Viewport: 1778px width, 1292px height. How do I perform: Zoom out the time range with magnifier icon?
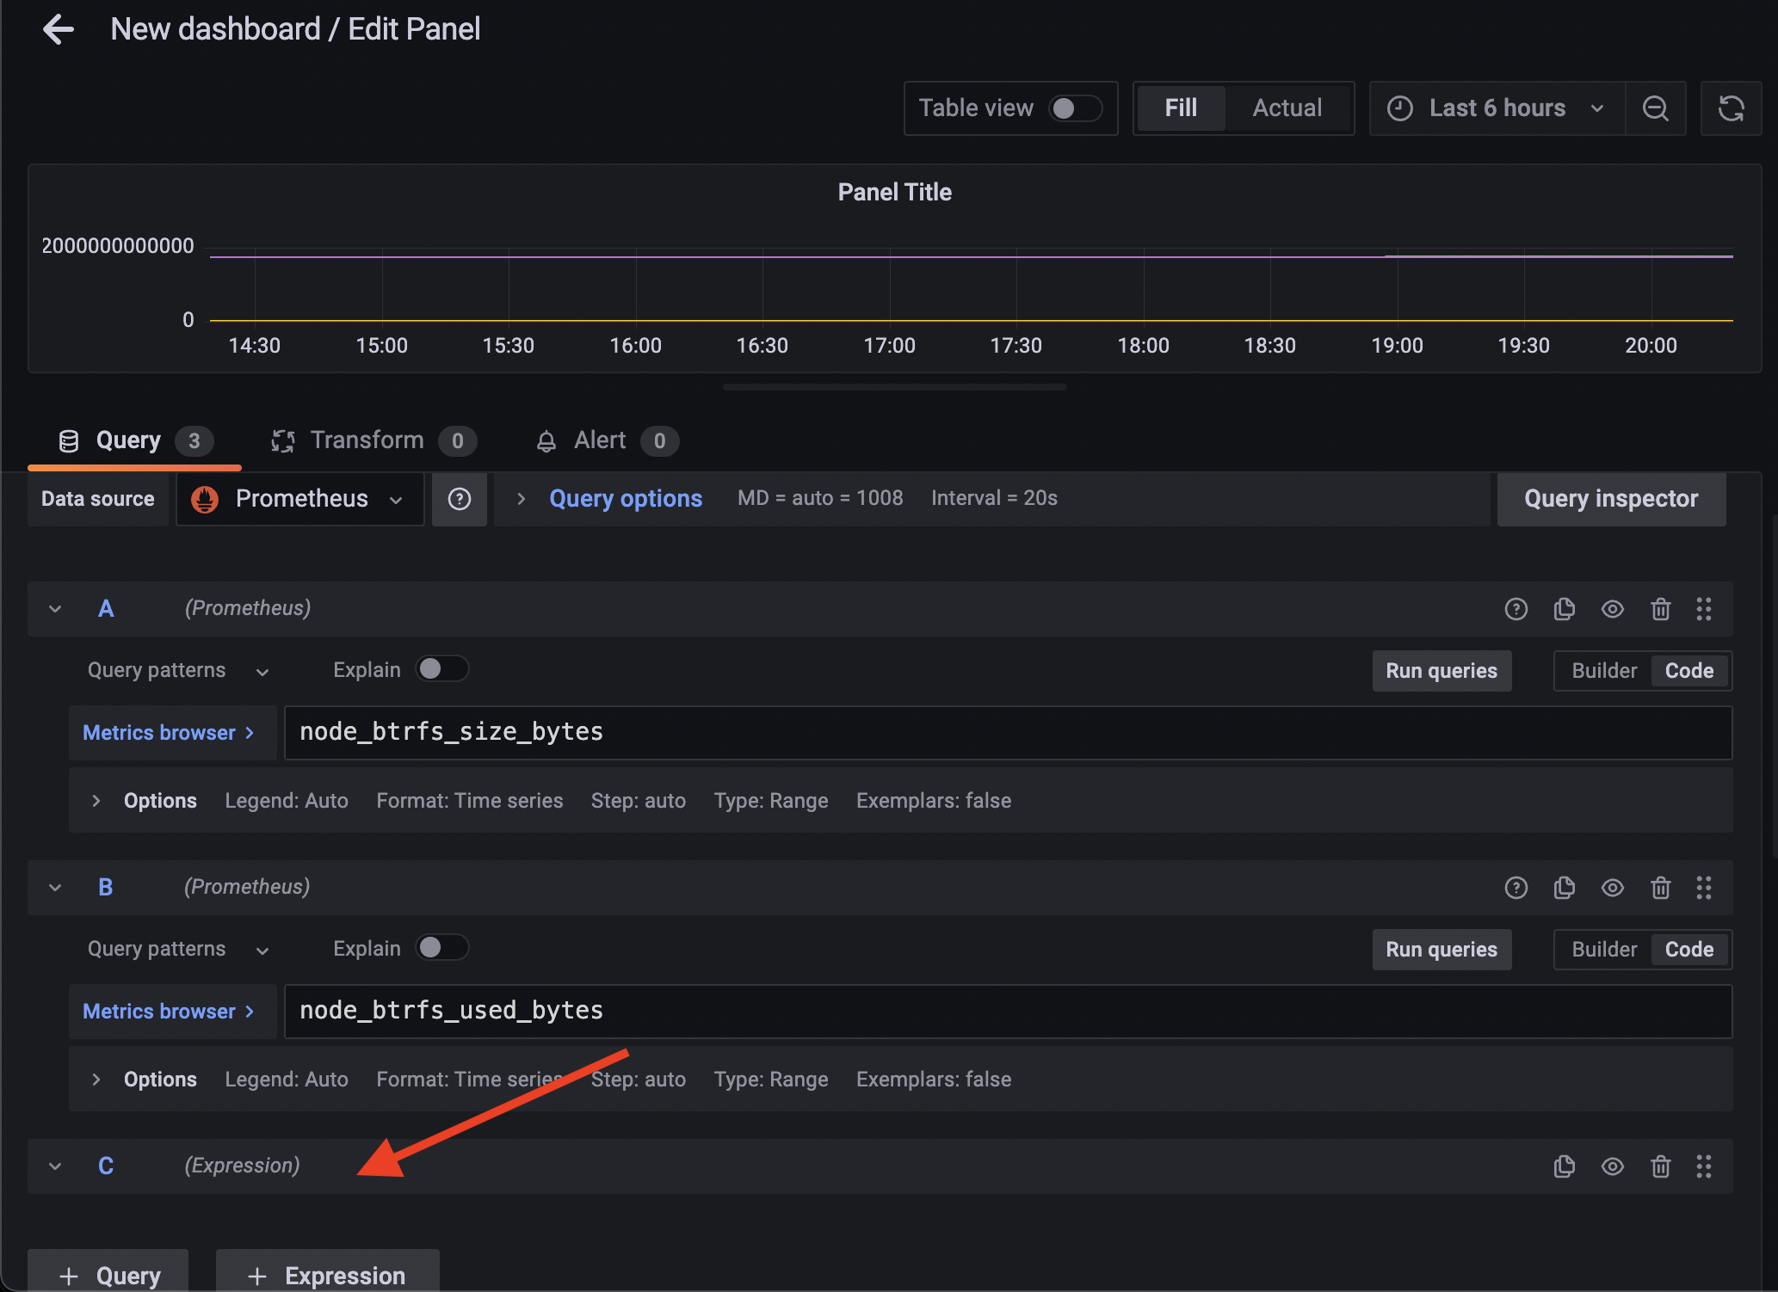[1655, 108]
